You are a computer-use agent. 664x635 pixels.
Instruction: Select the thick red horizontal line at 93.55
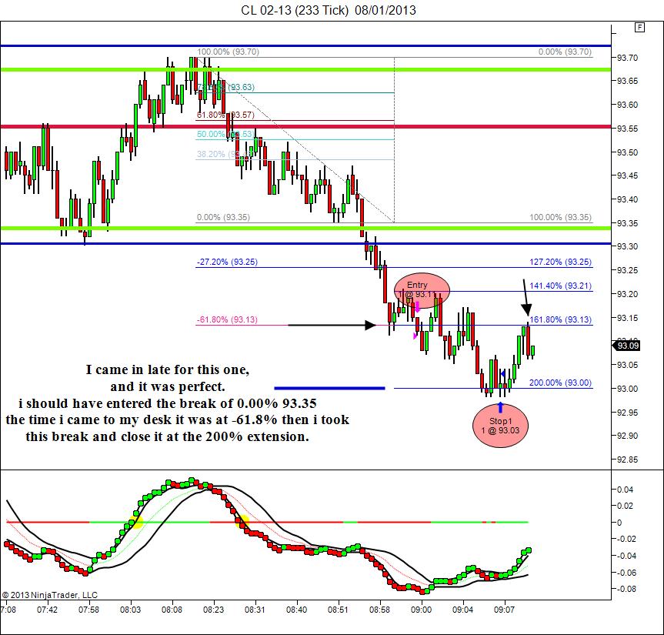pyautogui.click(x=305, y=126)
